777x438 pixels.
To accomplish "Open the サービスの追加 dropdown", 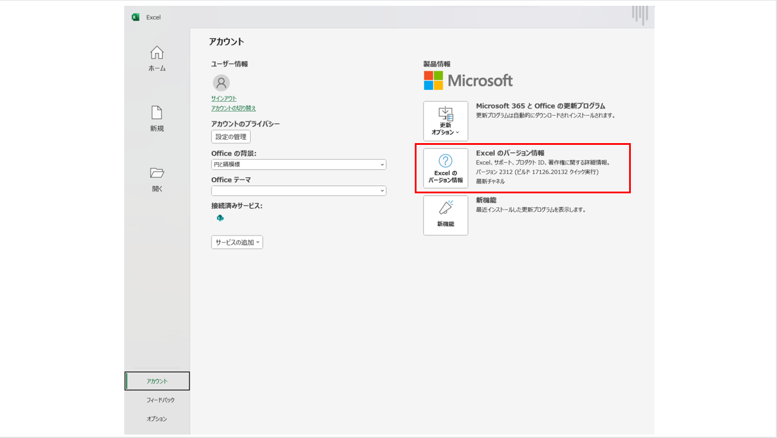I will [237, 242].
